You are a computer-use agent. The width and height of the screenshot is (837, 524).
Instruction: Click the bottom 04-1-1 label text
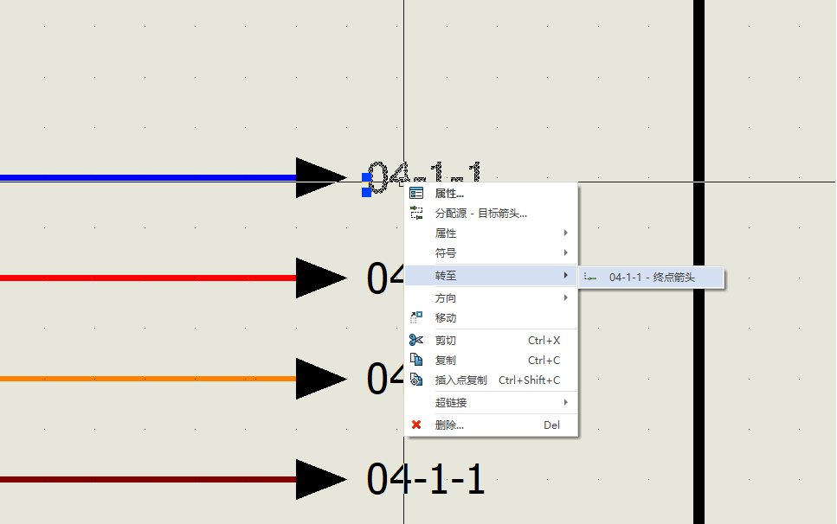click(425, 479)
